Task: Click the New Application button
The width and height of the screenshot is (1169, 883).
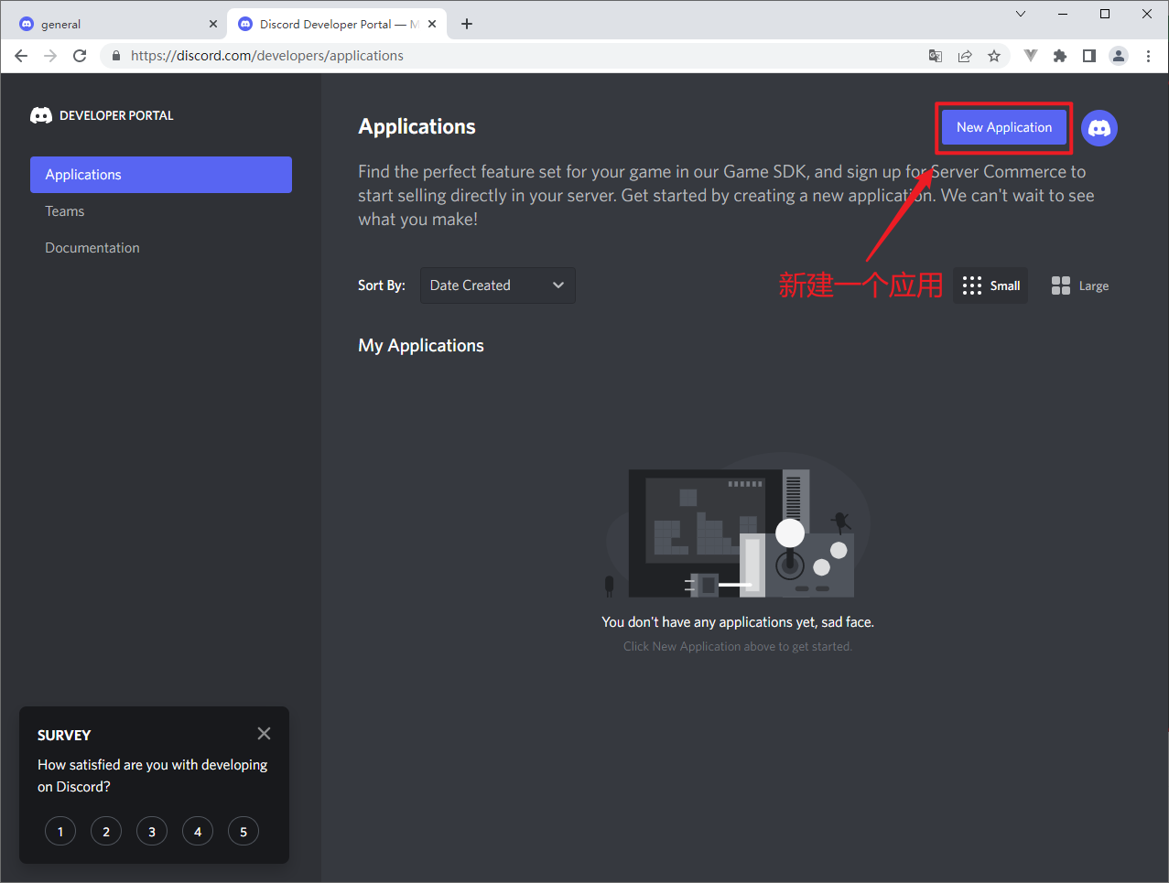Action: [1004, 127]
